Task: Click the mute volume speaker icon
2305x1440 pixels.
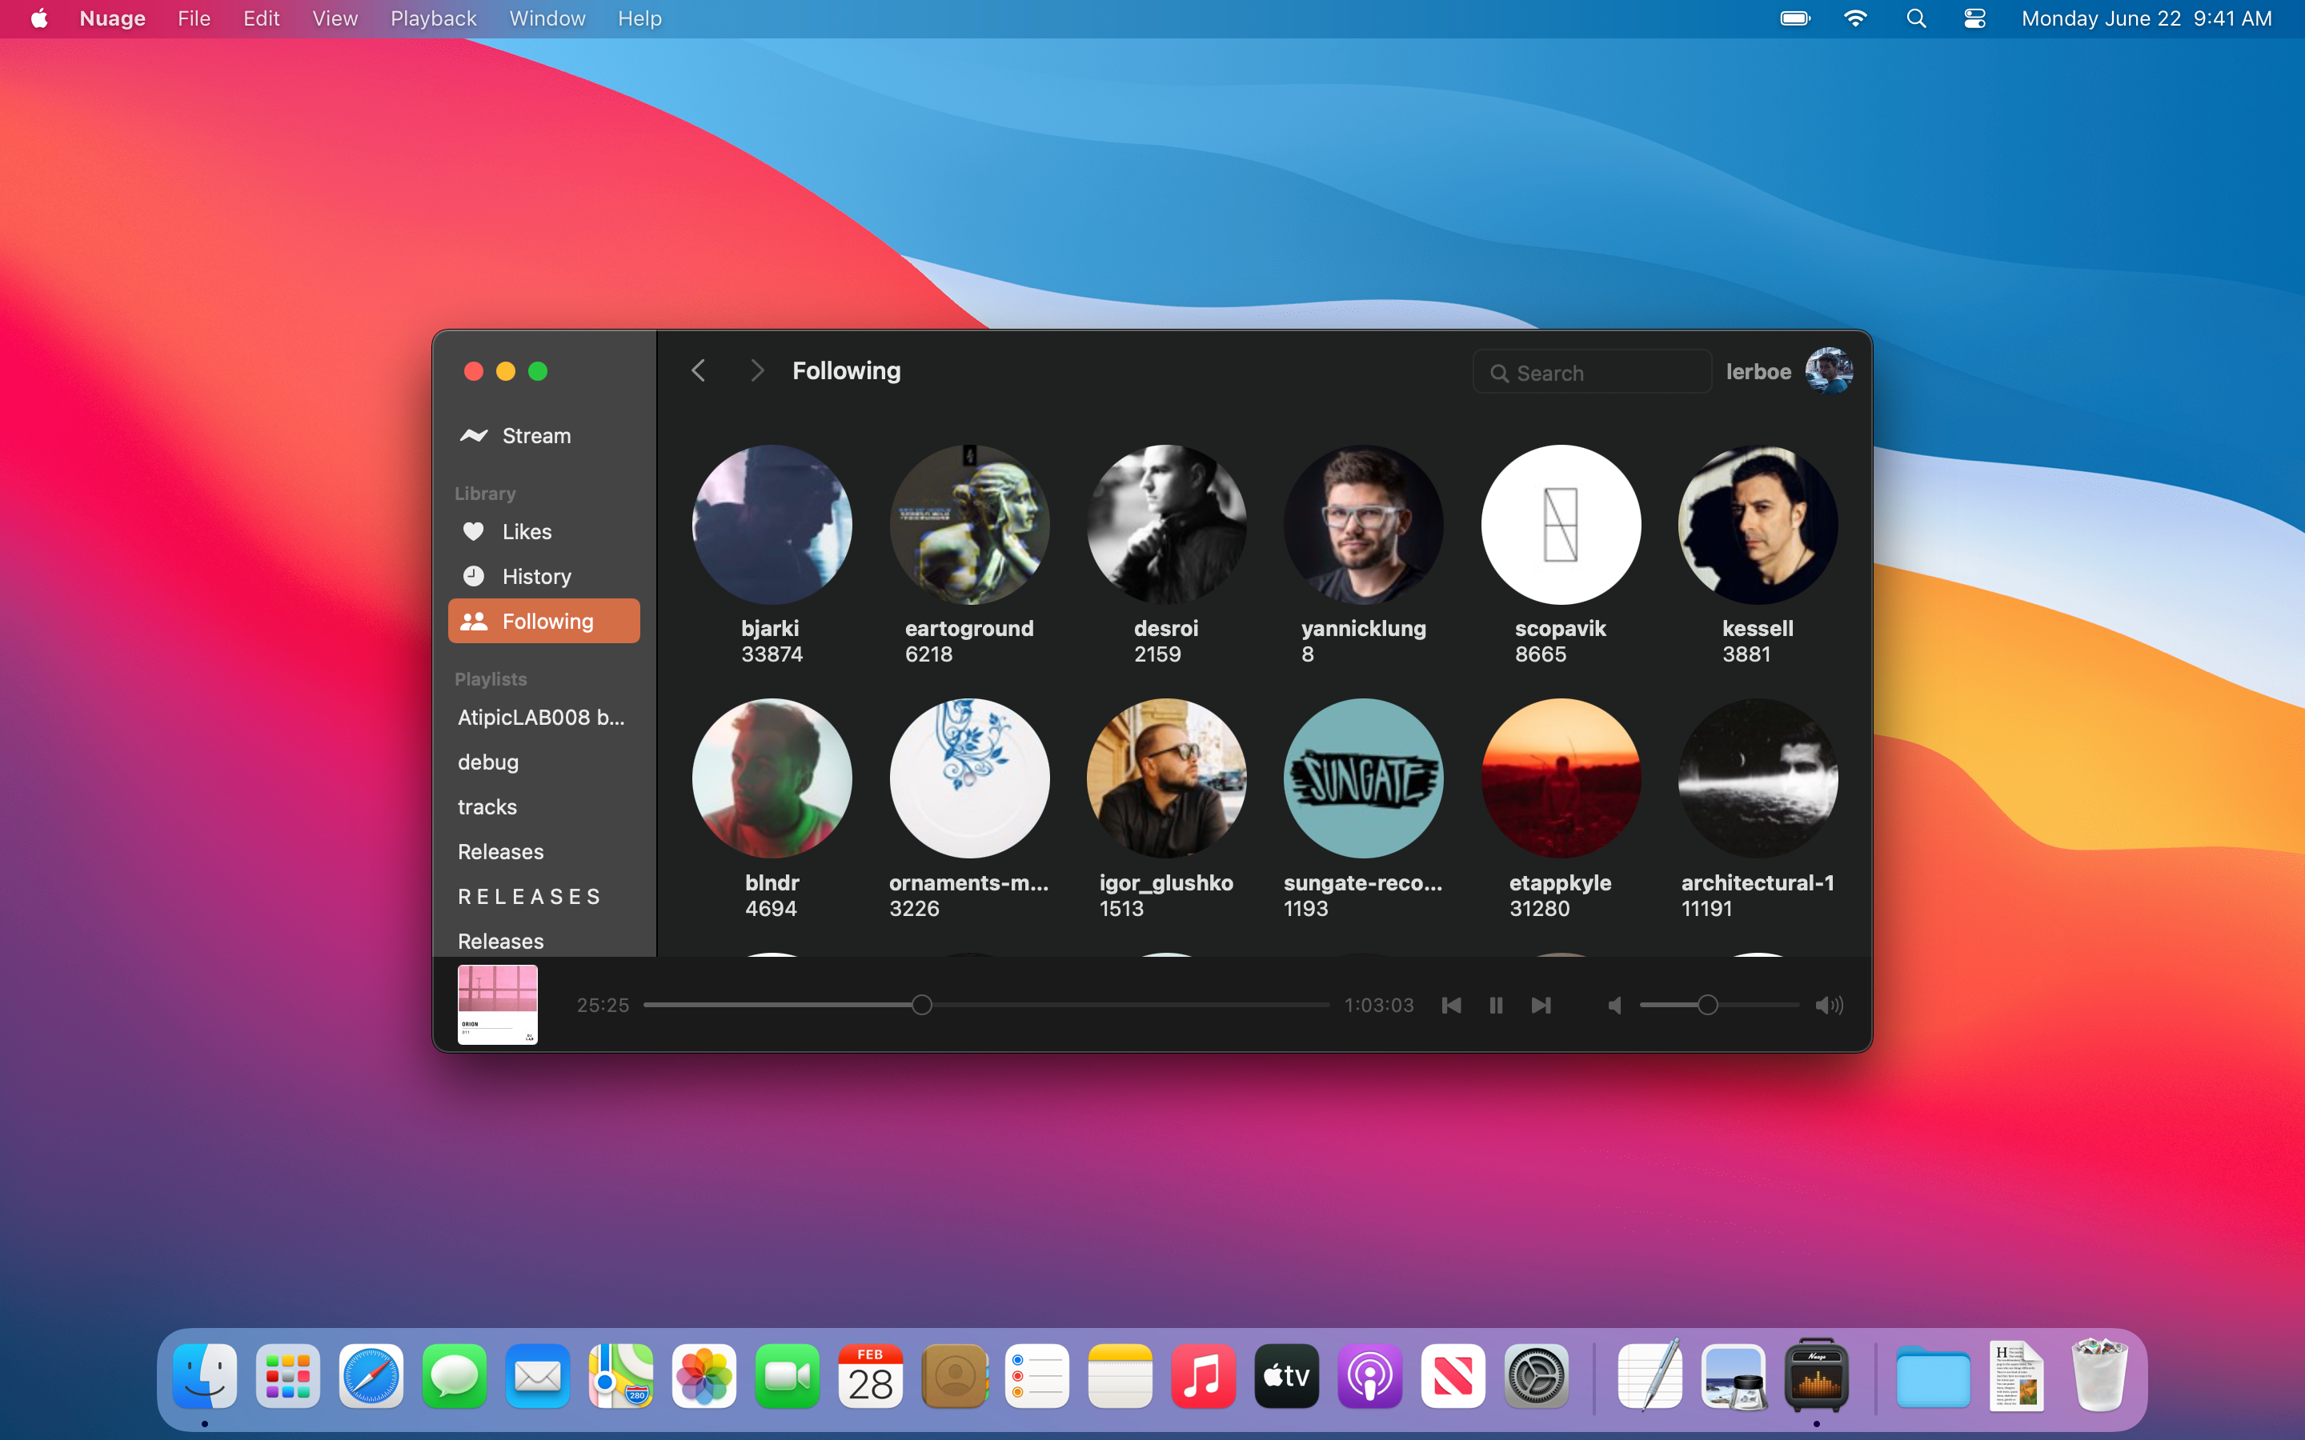Action: 1614,1005
